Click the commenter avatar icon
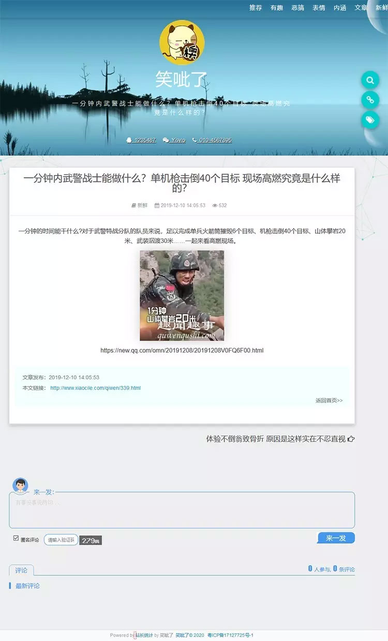The height and width of the screenshot is (641, 388). [x=20, y=486]
